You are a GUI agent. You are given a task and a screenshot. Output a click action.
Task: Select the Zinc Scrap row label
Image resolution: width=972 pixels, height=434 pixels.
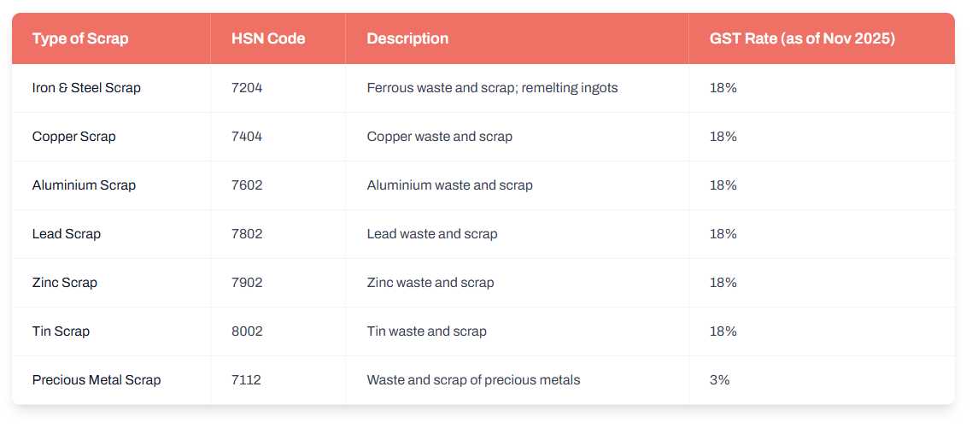(x=65, y=283)
